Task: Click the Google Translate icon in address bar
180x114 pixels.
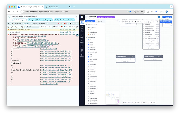Action: tap(135, 12)
